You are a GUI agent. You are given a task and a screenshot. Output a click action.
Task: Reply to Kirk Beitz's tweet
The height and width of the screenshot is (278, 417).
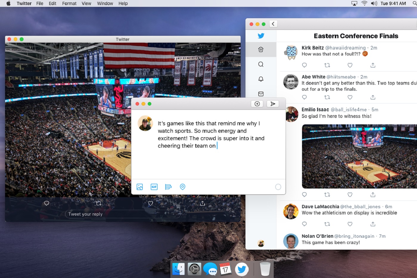point(304,65)
